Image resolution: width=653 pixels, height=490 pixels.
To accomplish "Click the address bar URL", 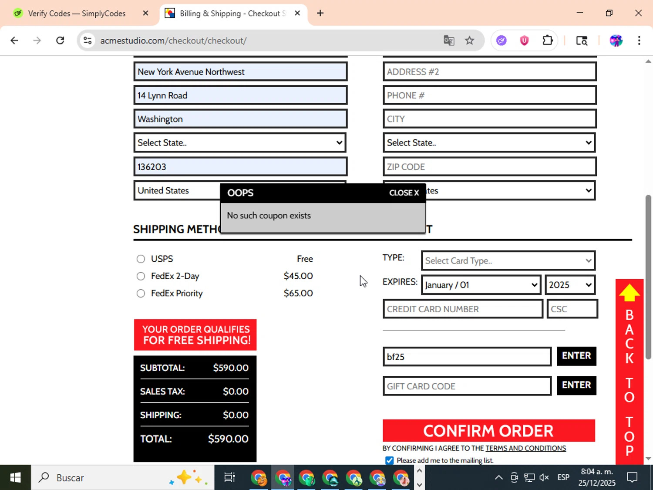I will tap(173, 41).
